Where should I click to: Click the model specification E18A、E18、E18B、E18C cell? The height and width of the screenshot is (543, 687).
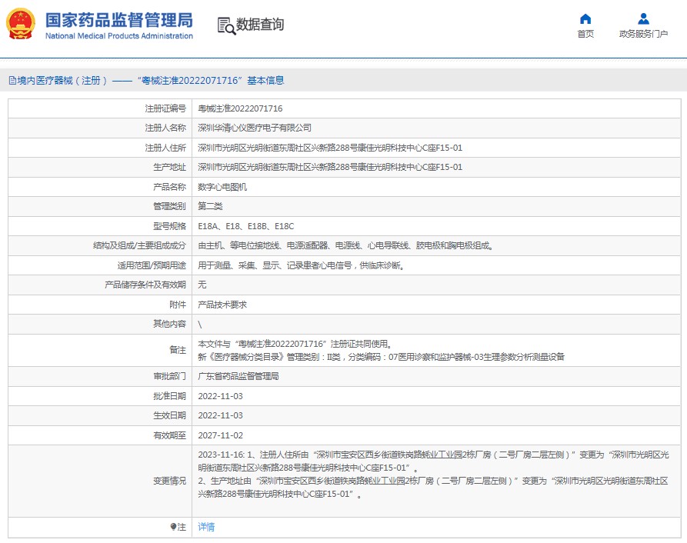click(x=246, y=226)
